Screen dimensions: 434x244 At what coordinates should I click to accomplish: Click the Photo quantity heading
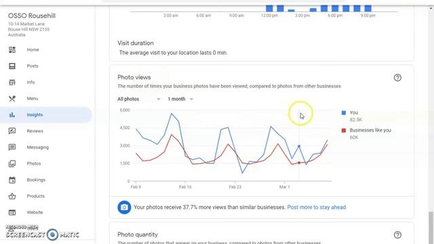[x=138, y=235]
